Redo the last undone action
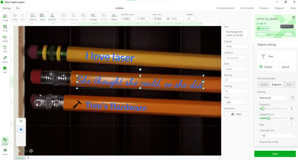 pyautogui.click(x=22, y=17)
